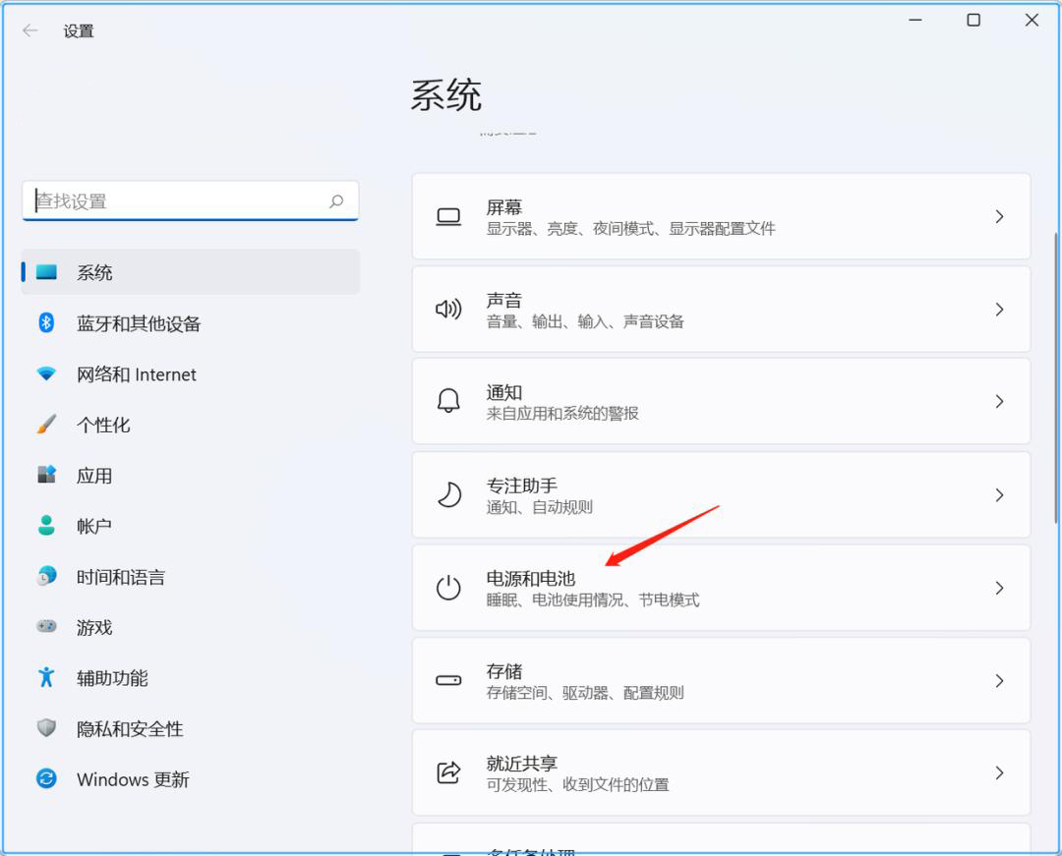This screenshot has height=856, width=1062.
Task: Click the 游戏 controller icon
Action: click(46, 627)
